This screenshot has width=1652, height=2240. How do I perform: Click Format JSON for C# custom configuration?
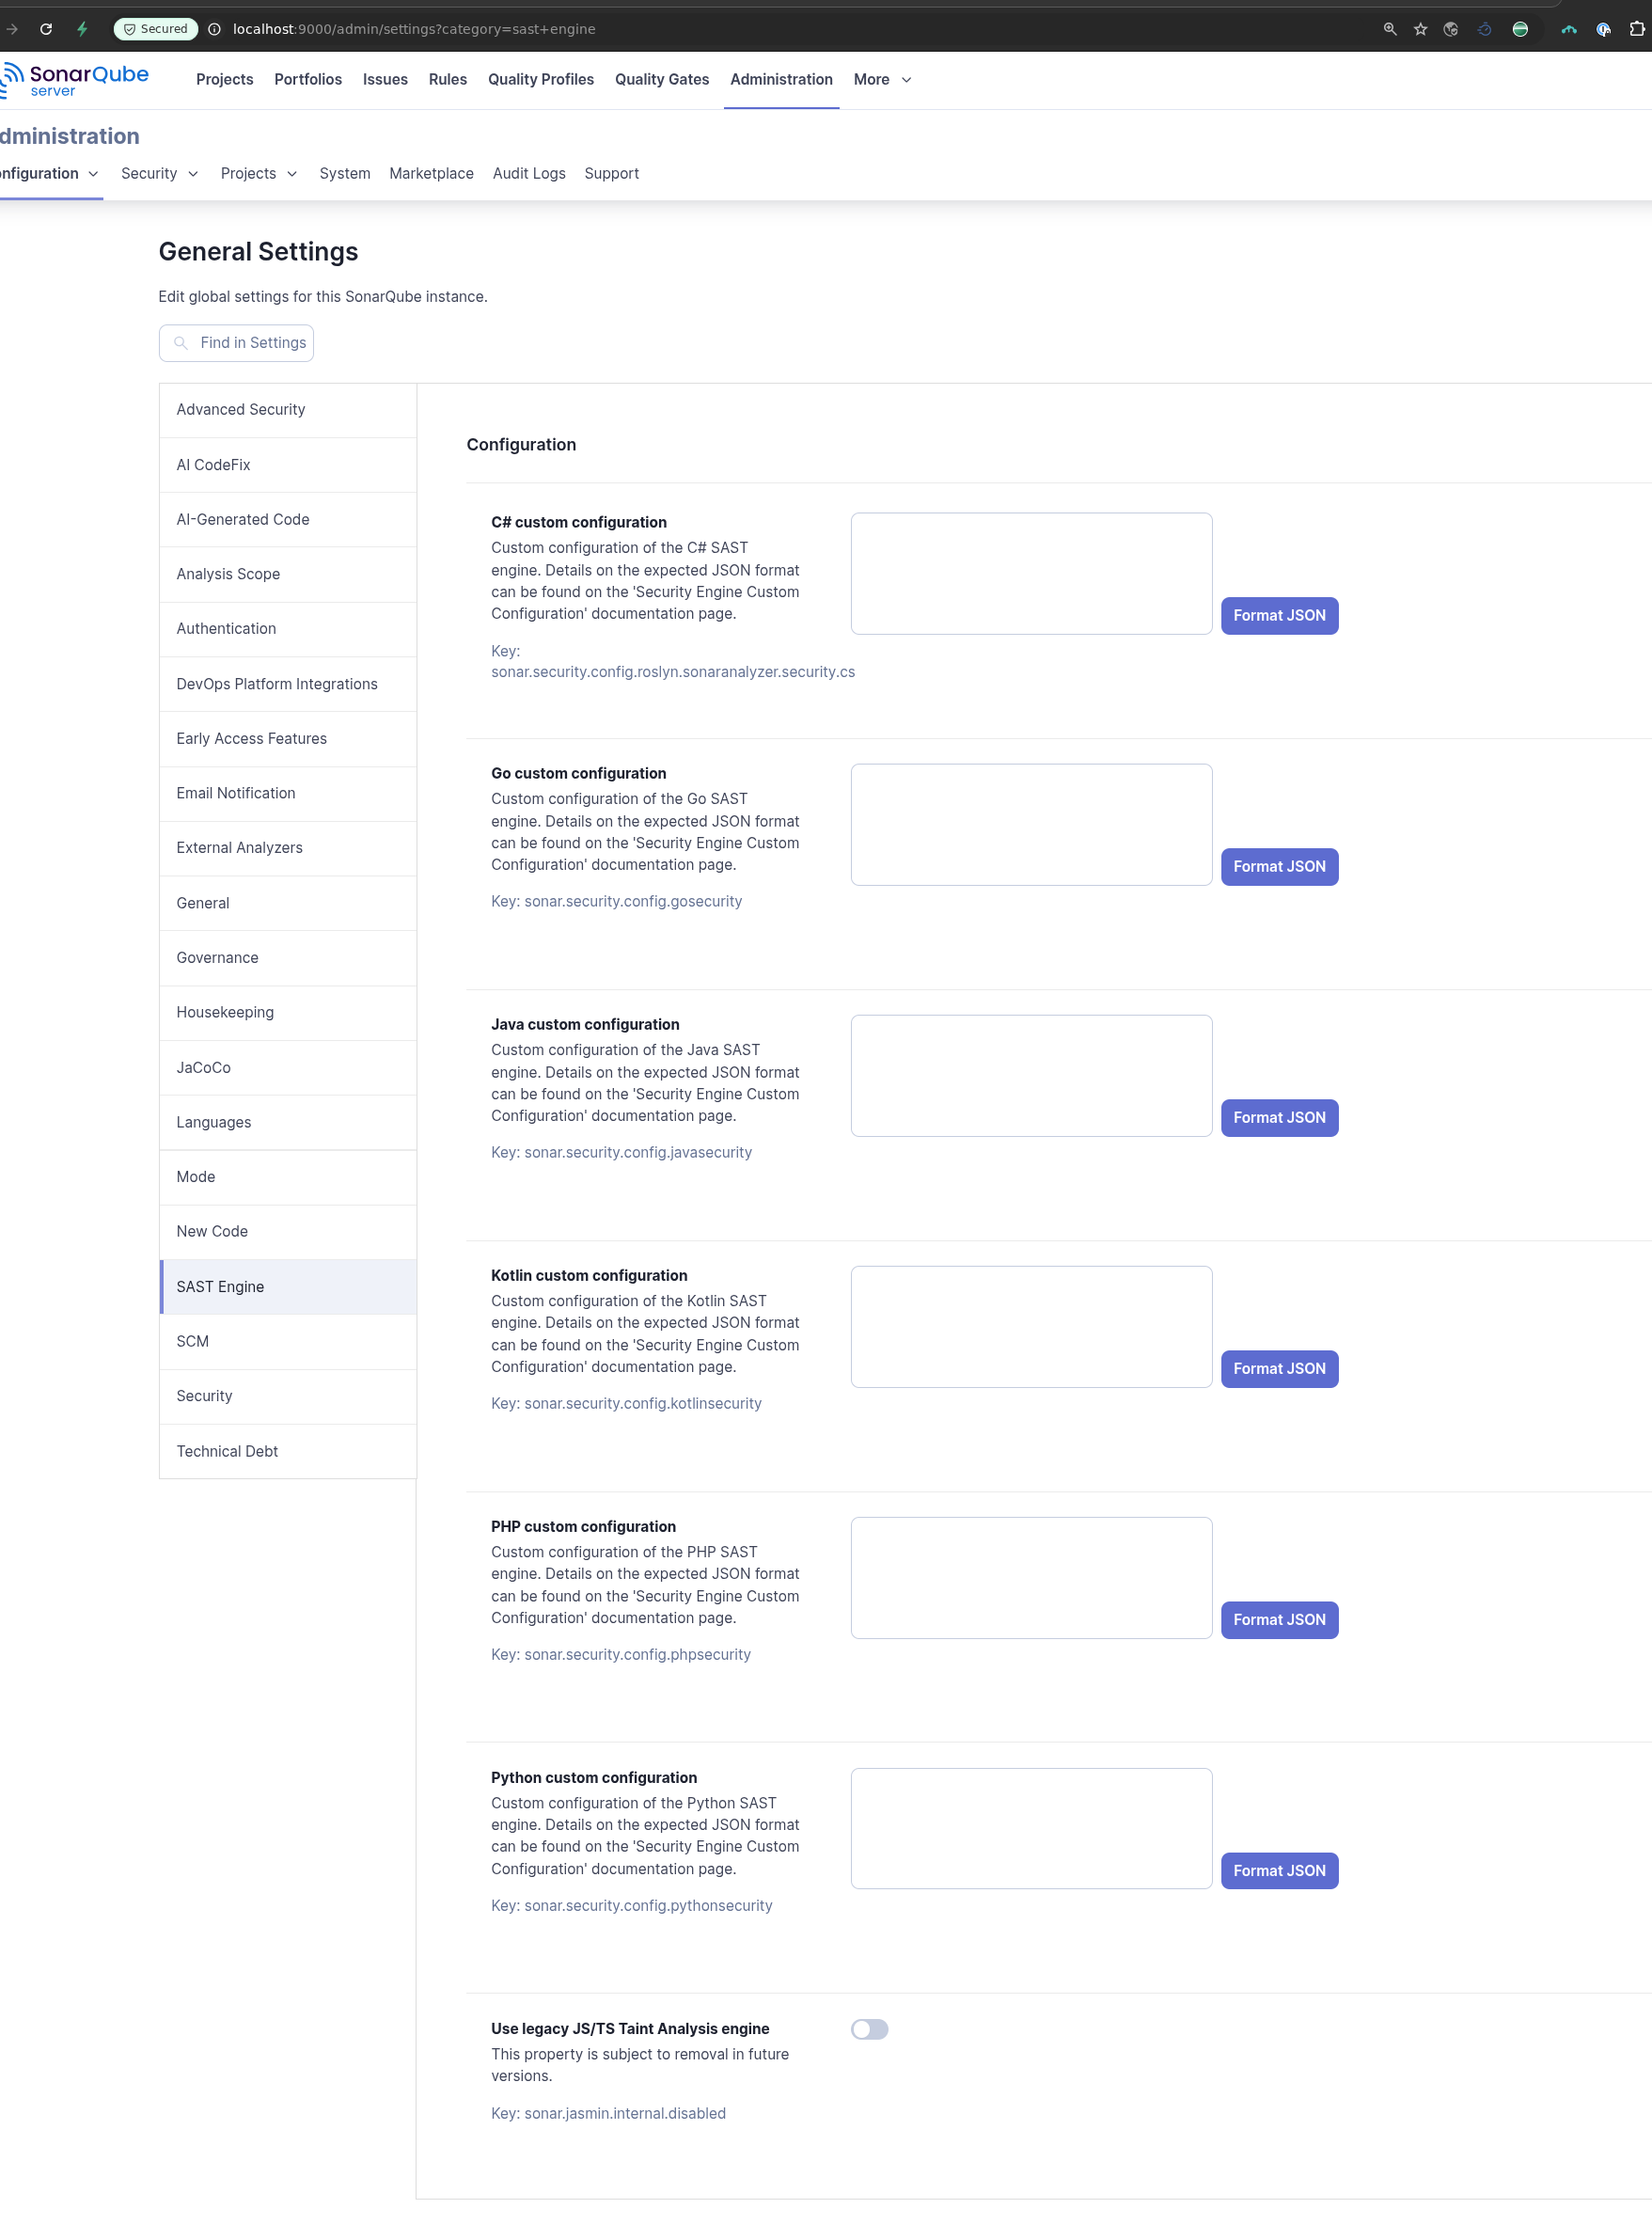[1278, 616]
